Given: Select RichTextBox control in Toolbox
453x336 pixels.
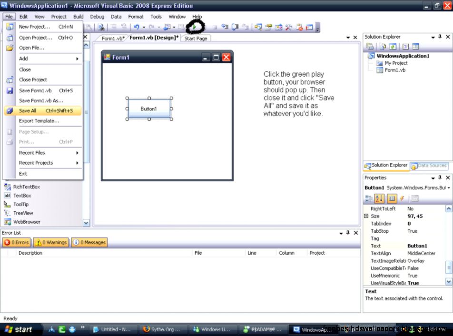Looking at the screenshot, I should coord(22,187).
